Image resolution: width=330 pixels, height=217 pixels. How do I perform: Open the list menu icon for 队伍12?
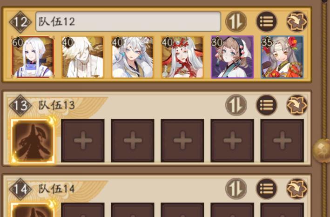266,21
